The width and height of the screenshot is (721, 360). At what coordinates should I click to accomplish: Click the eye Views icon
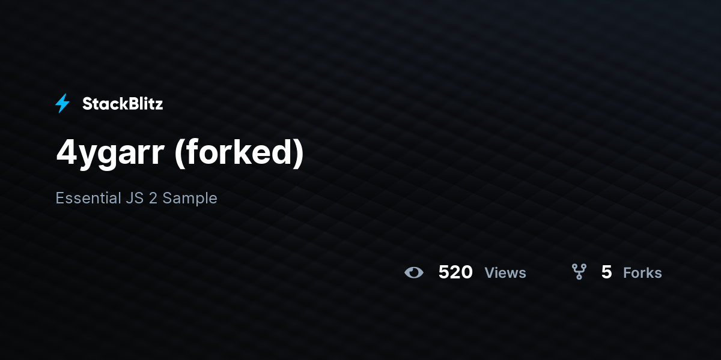414,273
